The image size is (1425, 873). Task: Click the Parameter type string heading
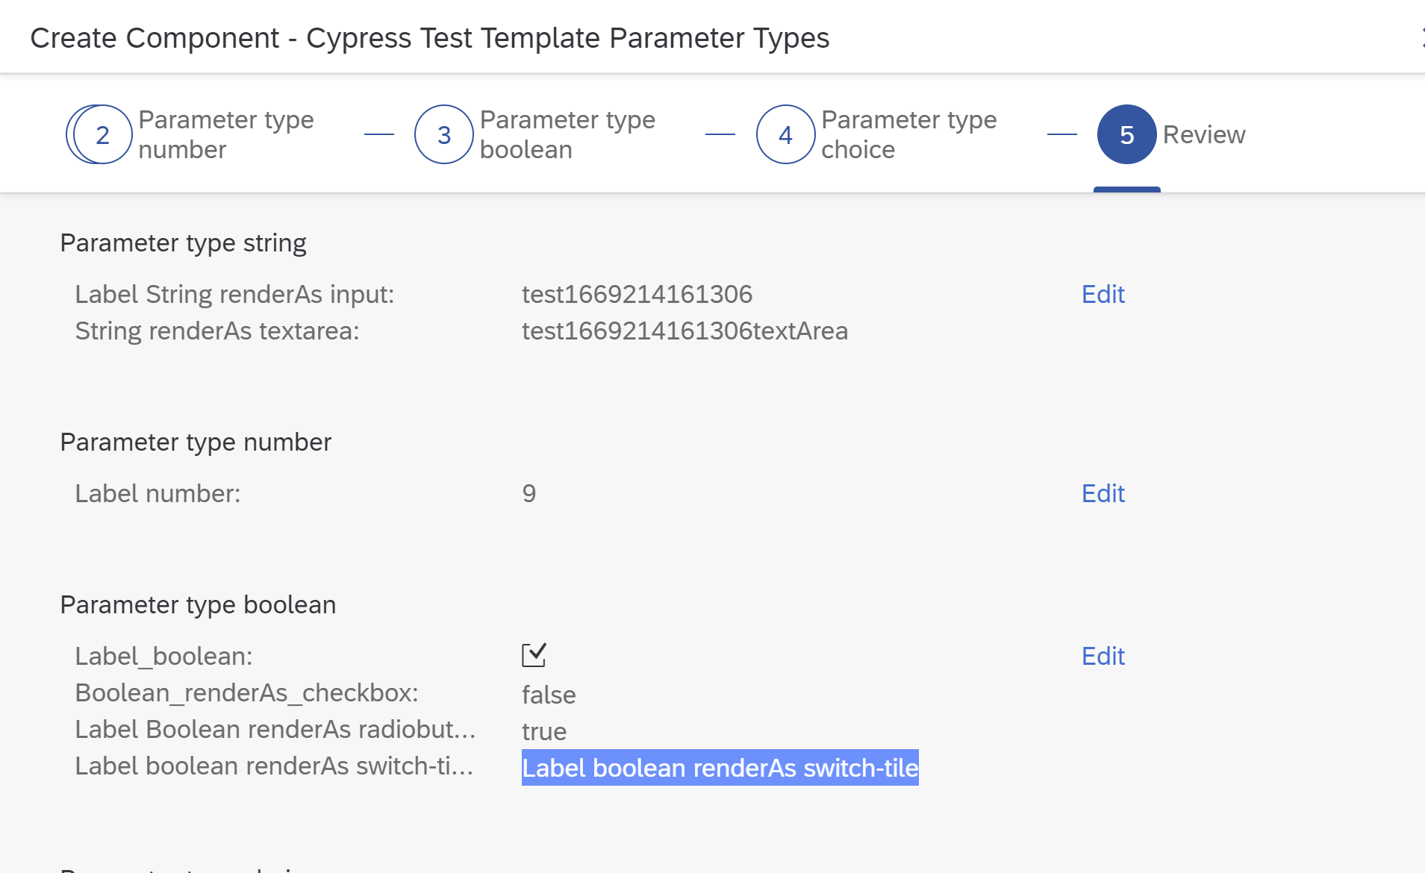coord(183,242)
